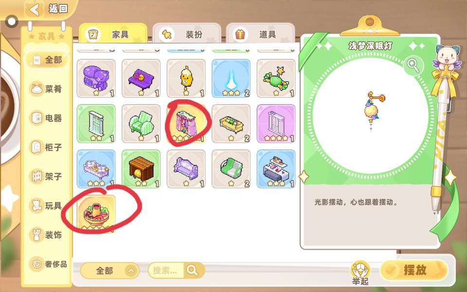This screenshot has width=467, height=292.
Task: Switch to the 装扮 tab
Action: pos(186,35)
